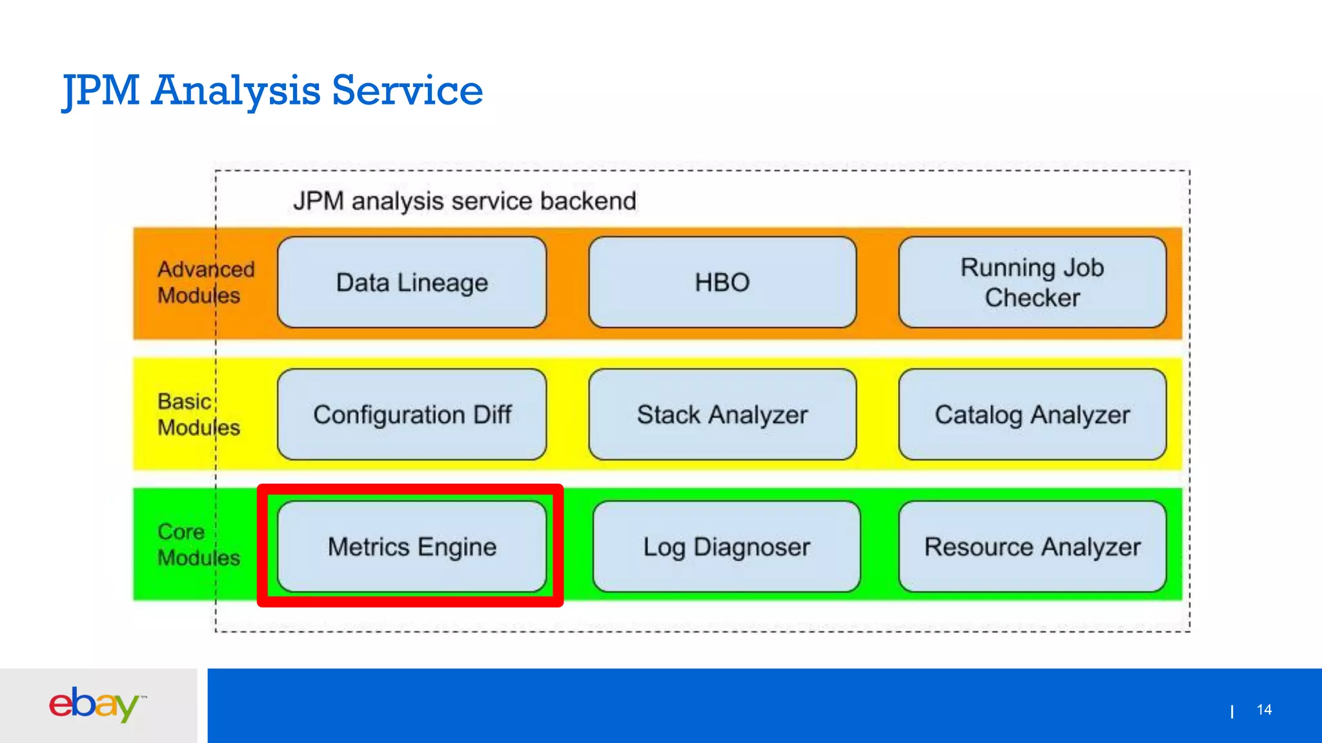Viewport: 1322px width, 743px height.
Task: Select the Stack Analyzer module box
Action: coord(722,415)
